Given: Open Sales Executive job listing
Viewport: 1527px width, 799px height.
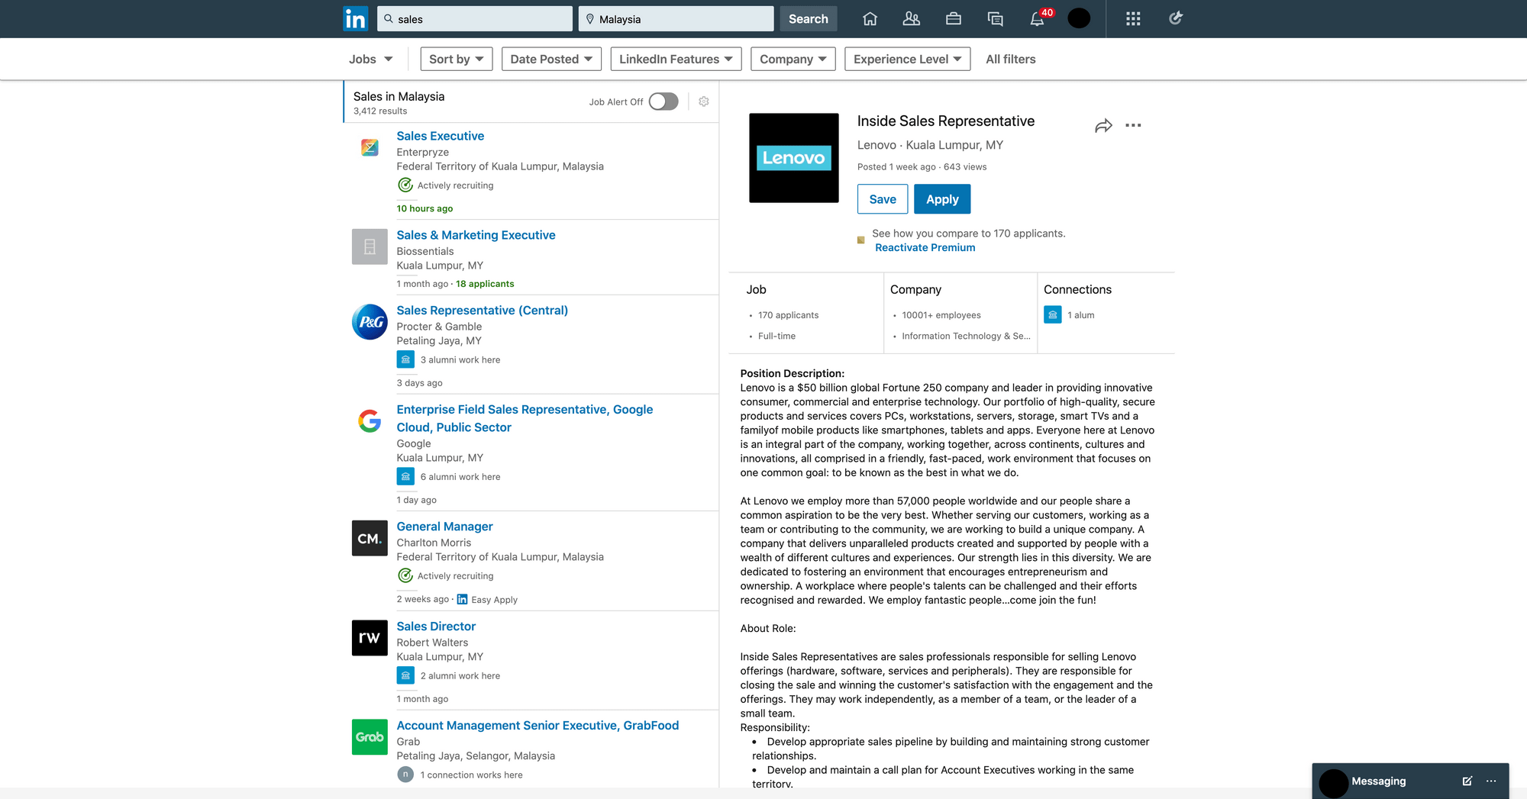Looking at the screenshot, I should [441, 136].
